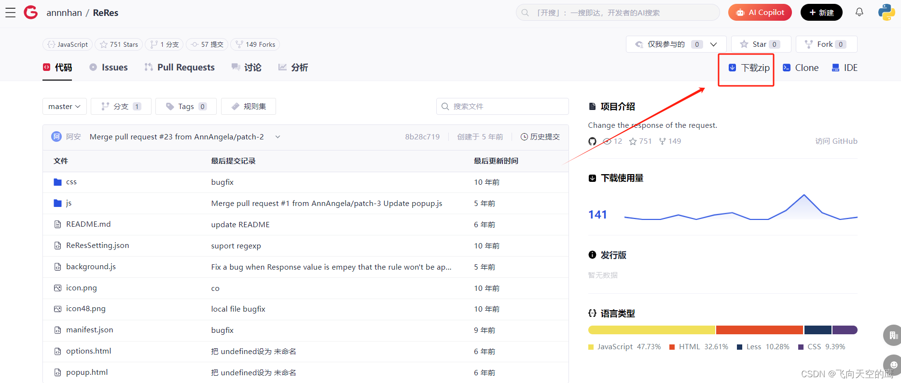
Task: Open the js folder
Action: tap(69, 203)
